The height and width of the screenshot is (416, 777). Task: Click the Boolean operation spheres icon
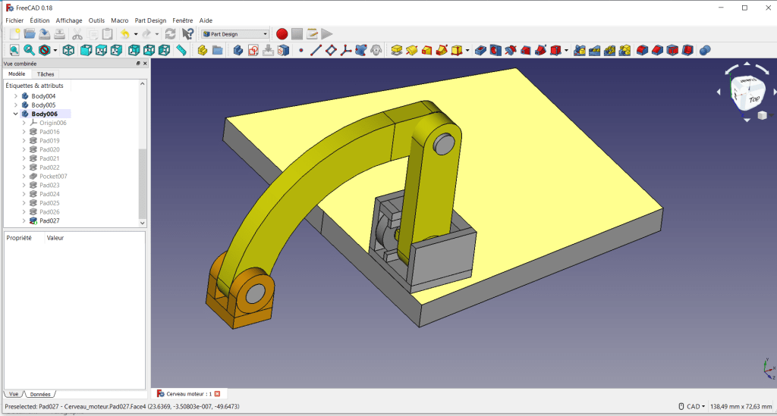pyautogui.click(x=705, y=50)
